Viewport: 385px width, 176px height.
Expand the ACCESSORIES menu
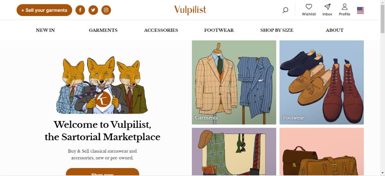click(161, 30)
